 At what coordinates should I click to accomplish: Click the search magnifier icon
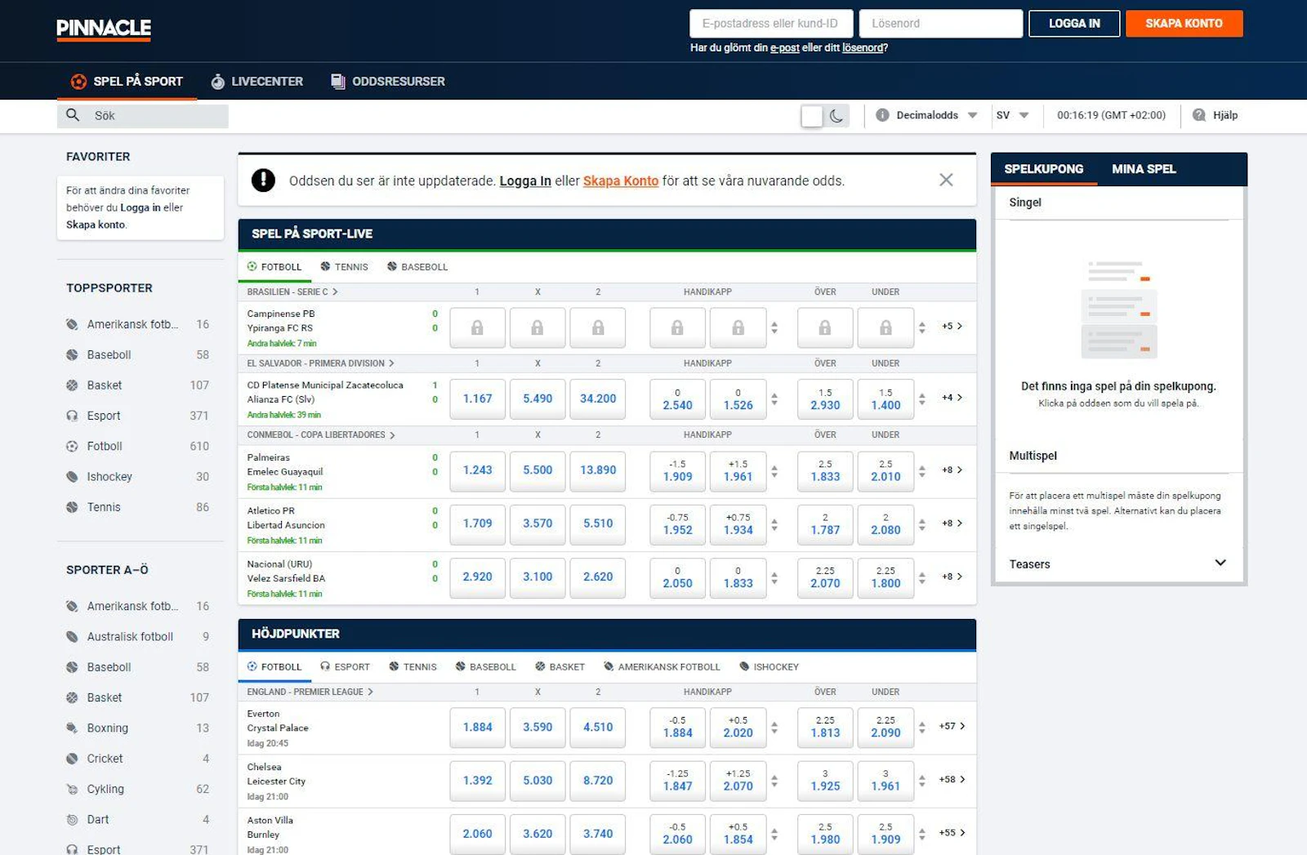point(73,115)
